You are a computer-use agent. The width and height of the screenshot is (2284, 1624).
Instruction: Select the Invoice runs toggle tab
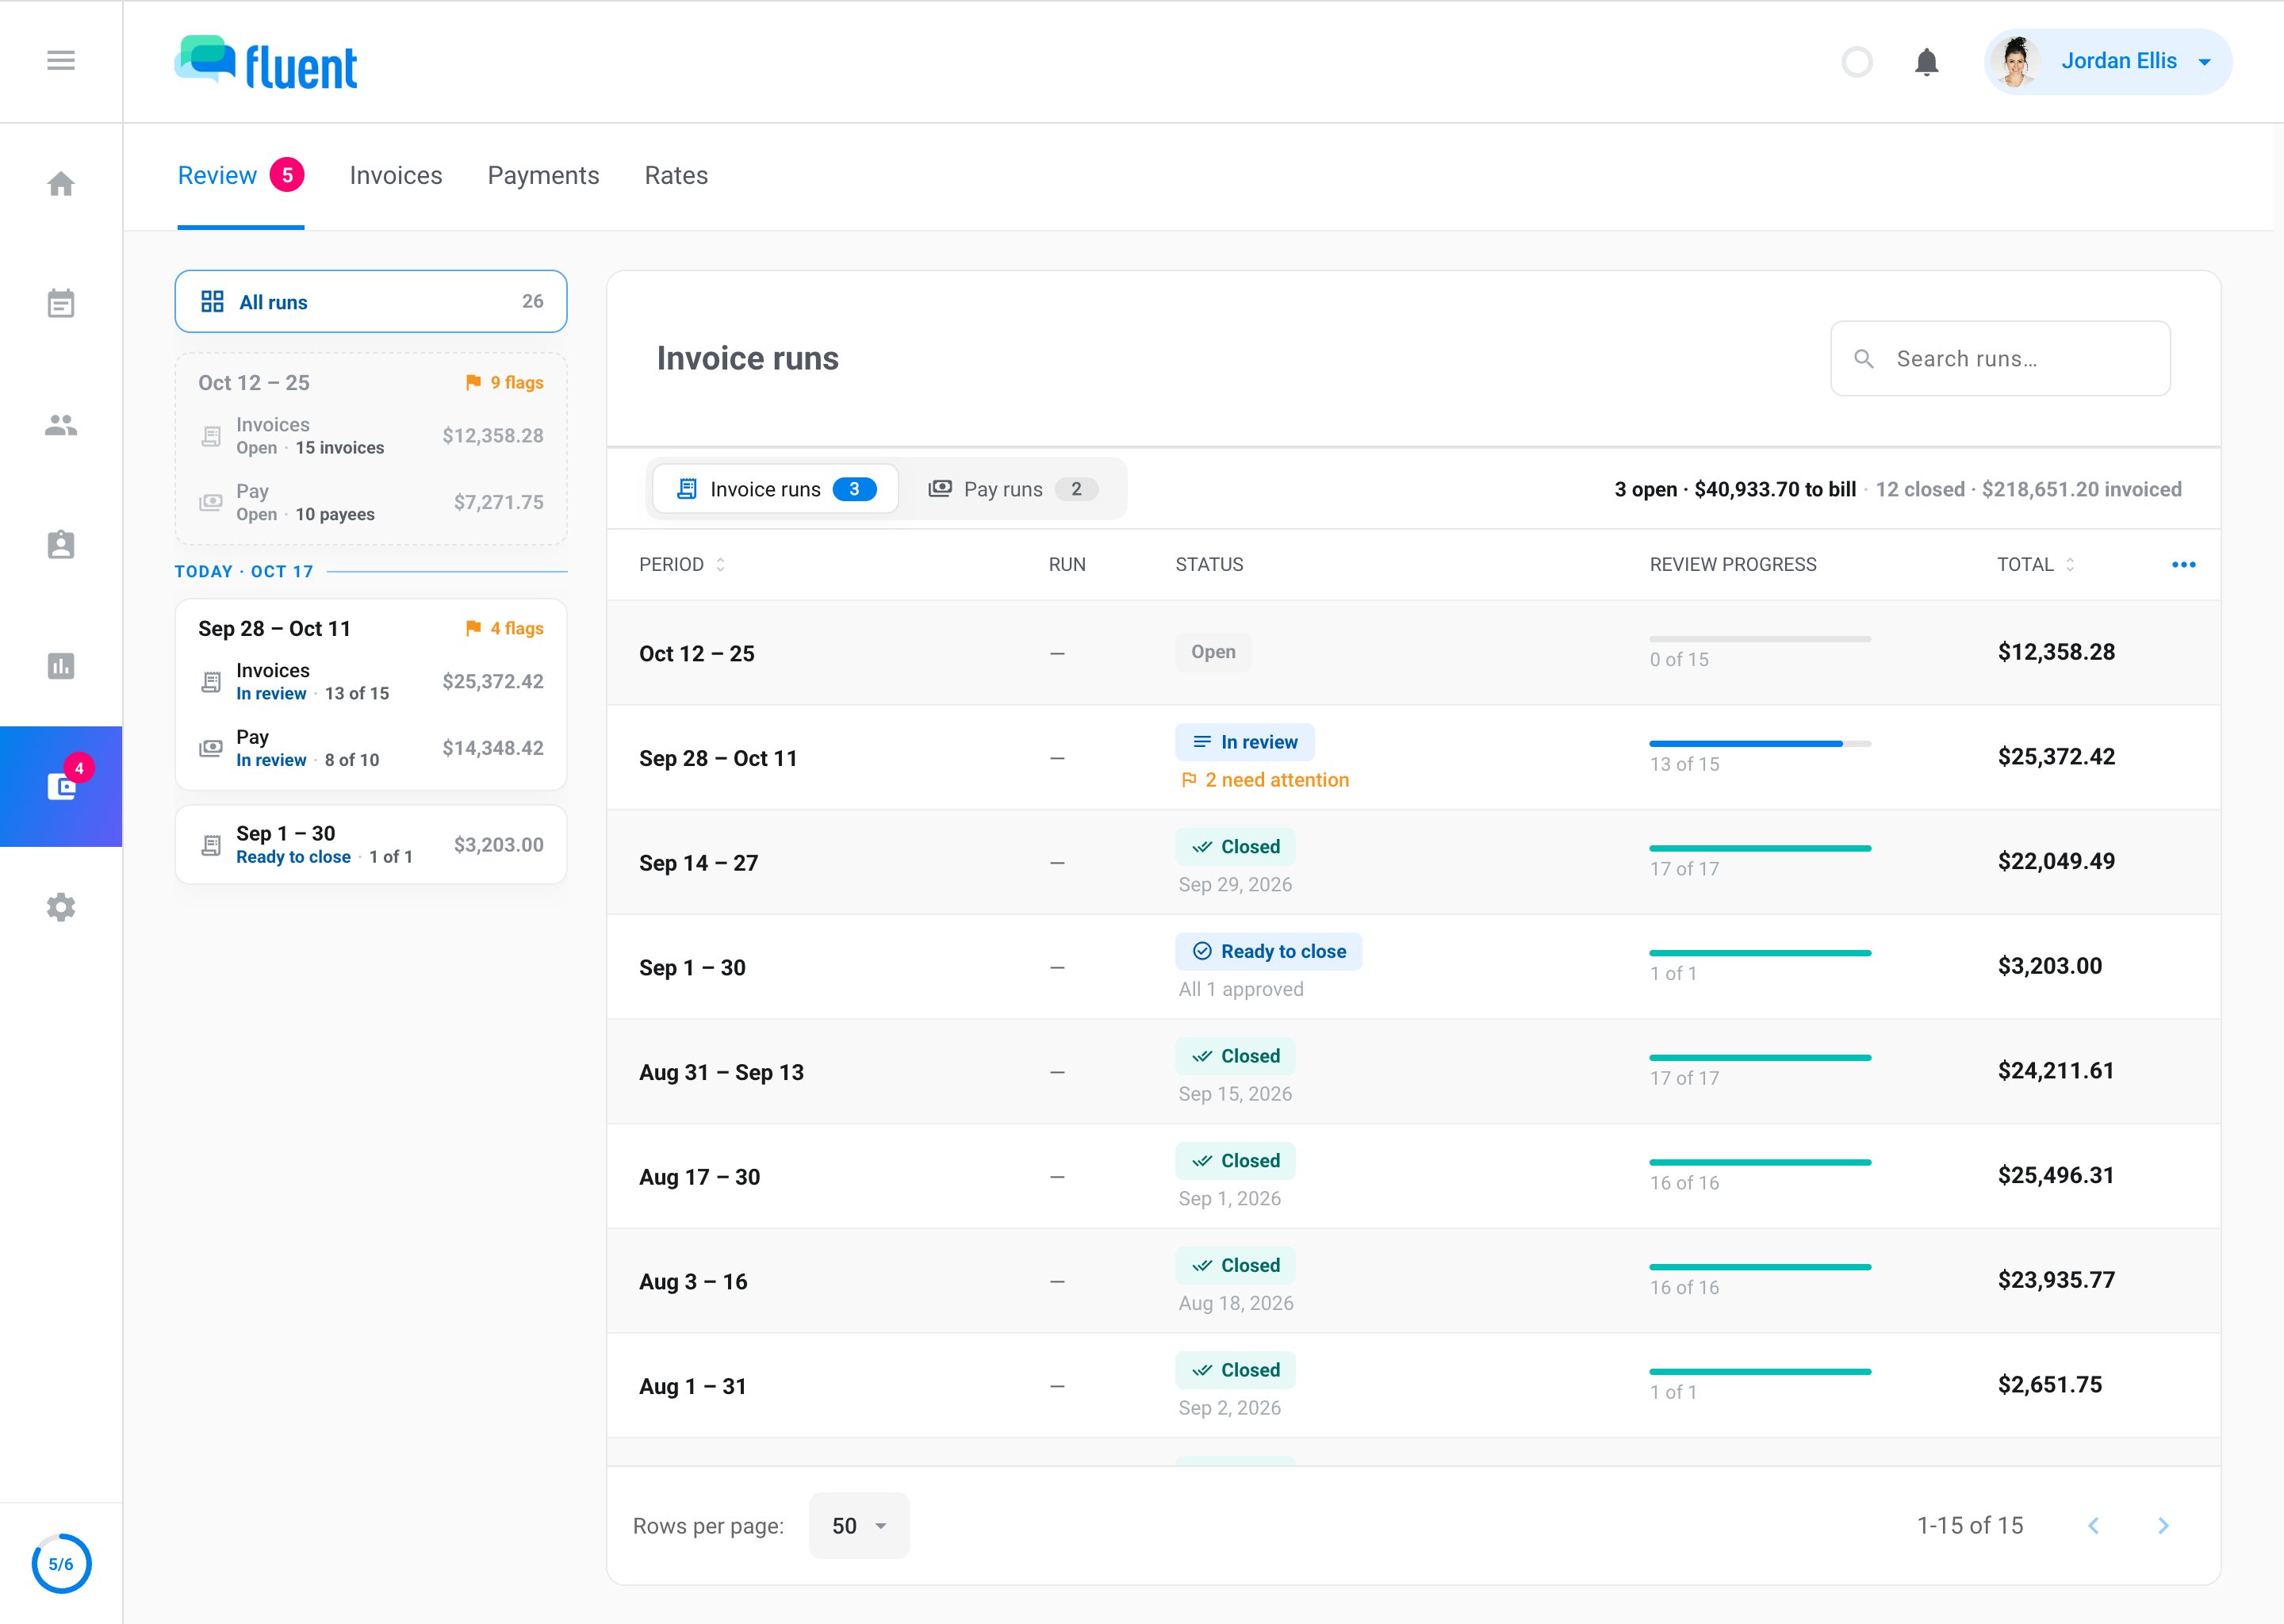pos(776,489)
